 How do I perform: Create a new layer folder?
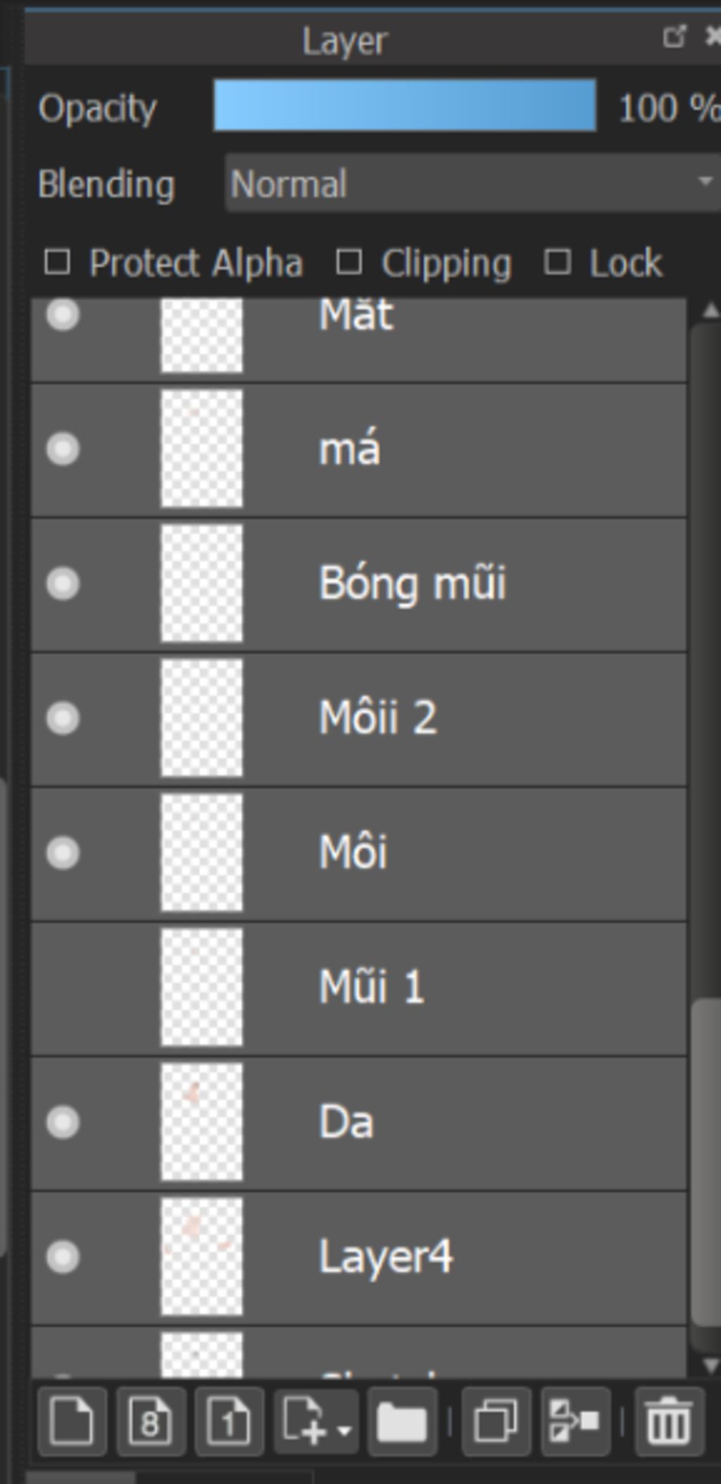[x=401, y=1421]
